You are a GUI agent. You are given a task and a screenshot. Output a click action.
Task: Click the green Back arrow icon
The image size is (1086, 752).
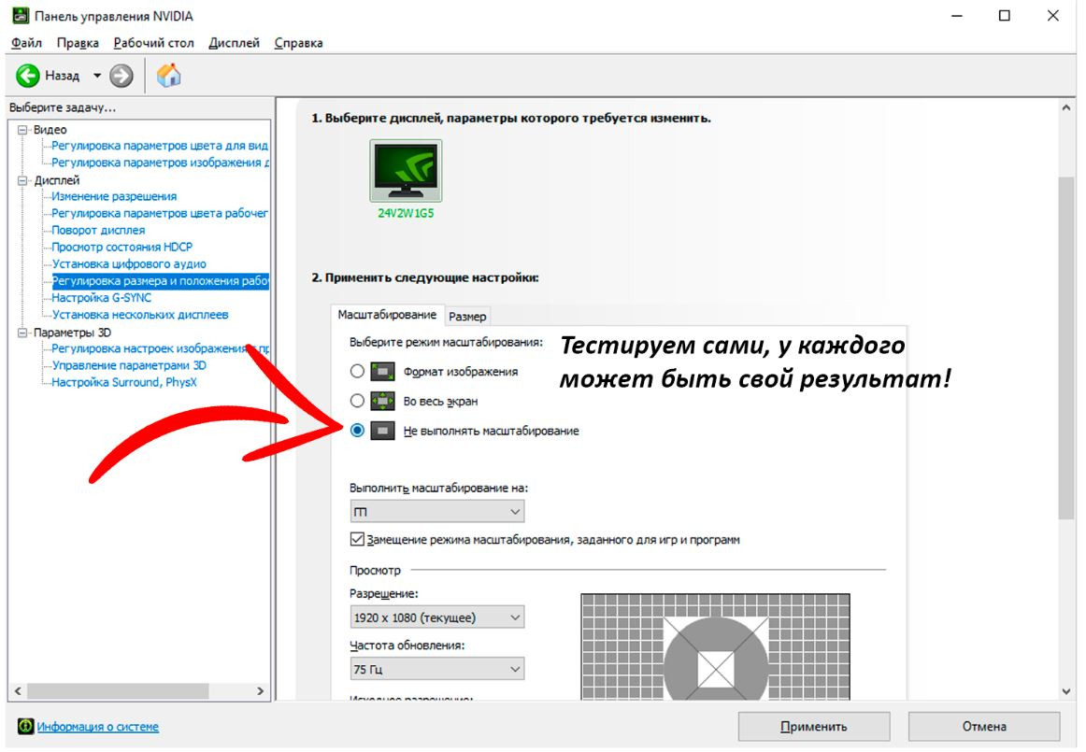(x=28, y=76)
